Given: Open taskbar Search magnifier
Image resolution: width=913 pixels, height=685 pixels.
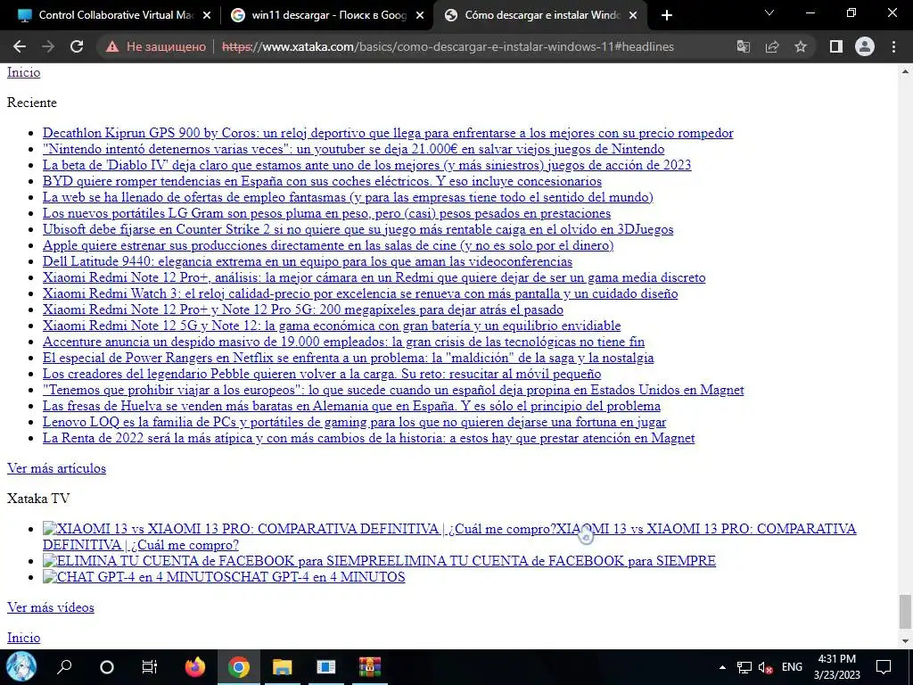Looking at the screenshot, I should (64, 666).
